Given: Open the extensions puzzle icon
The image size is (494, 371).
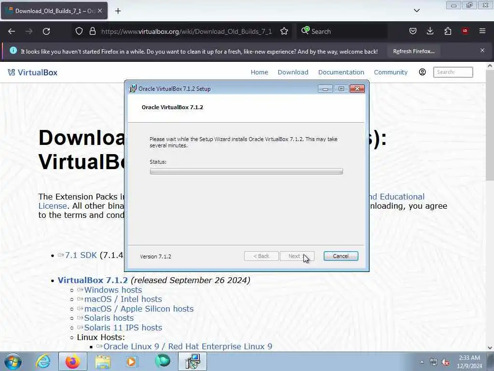Looking at the screenshot, I should 448,31.
